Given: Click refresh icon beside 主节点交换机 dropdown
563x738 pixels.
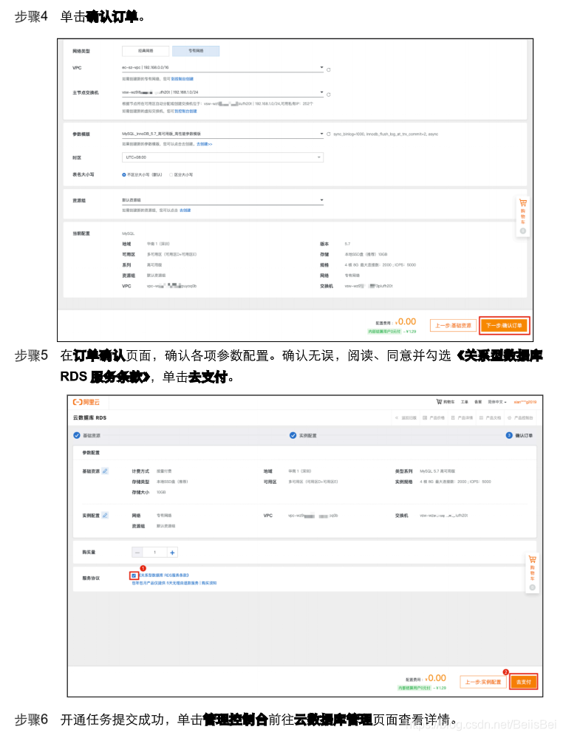Looking at the screenshot, I should pos(329,95).
